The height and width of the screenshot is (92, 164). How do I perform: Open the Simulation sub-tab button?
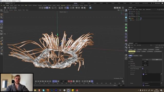click(136, 56)
